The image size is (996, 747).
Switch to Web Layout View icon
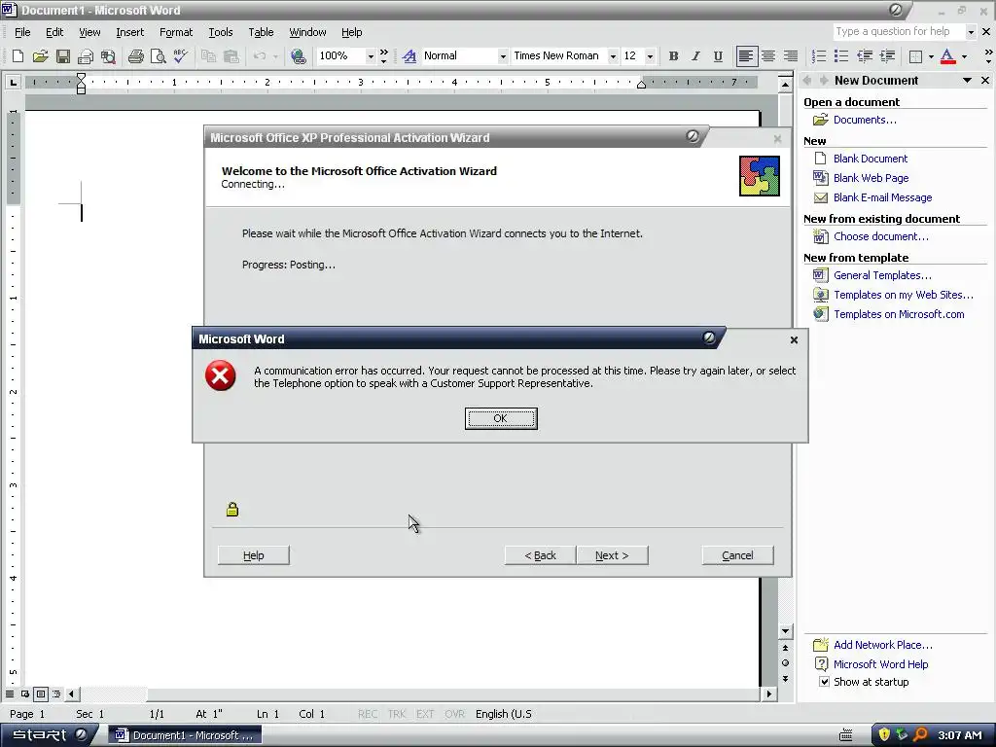coord(24,694)
